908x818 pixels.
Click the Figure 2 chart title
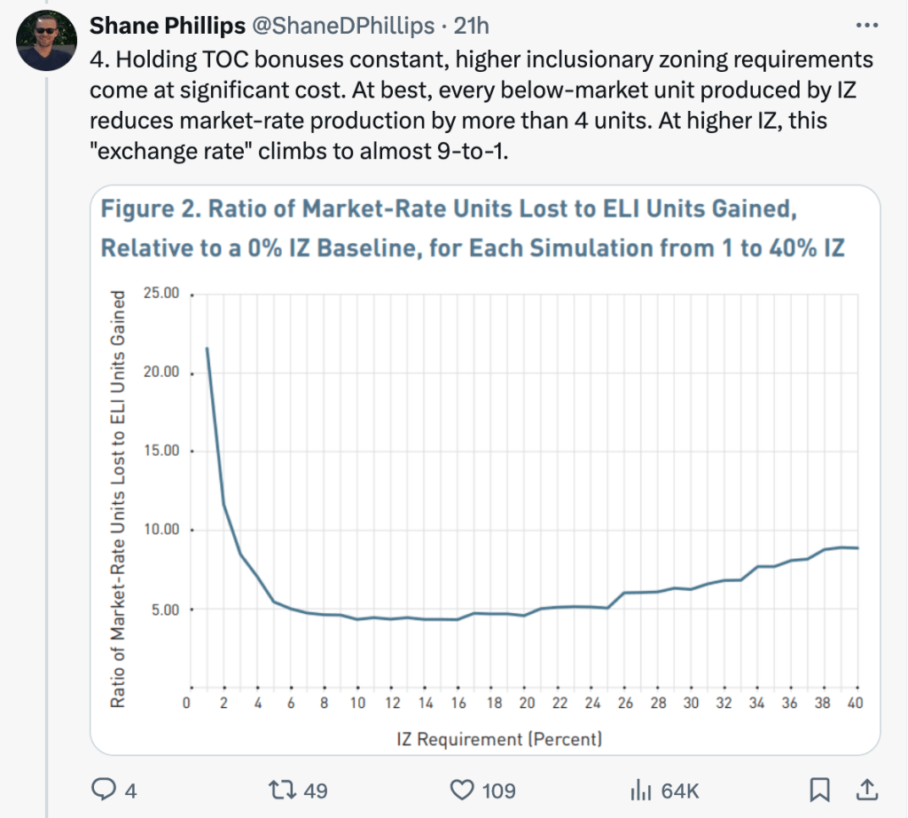click(x=473, y=228)
